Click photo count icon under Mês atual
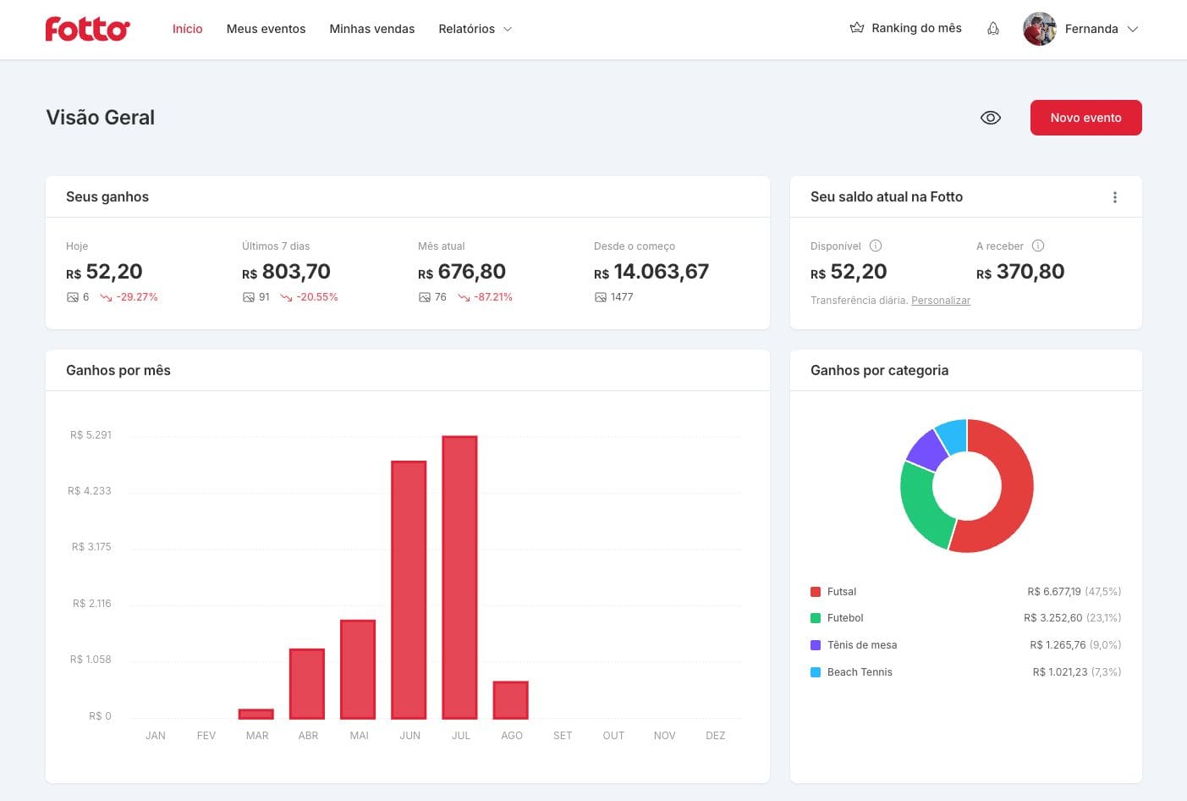 [x=425, y=297]
